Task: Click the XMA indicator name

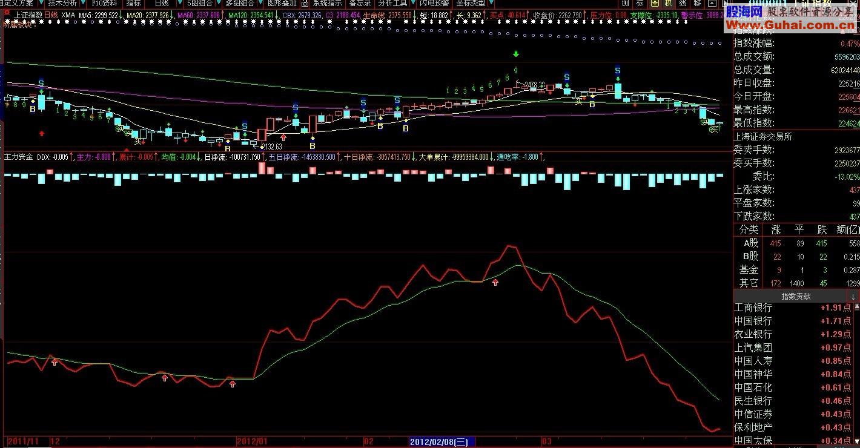Action: [68, 15]
